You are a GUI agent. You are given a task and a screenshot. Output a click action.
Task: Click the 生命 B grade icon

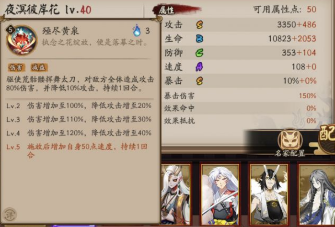tap(199, 39)
